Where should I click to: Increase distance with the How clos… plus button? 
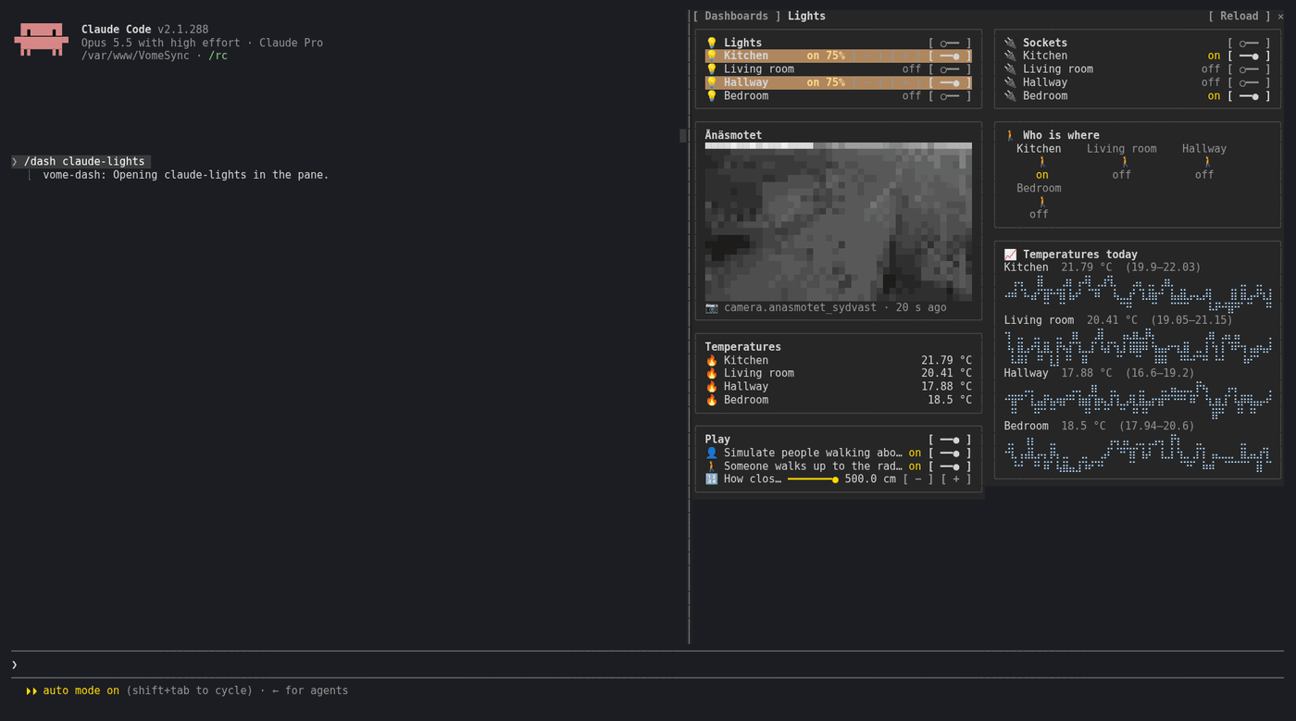click(x=956, y=479)
